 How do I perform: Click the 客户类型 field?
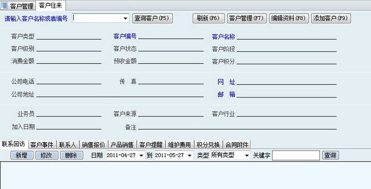click(x=69, y=36)
